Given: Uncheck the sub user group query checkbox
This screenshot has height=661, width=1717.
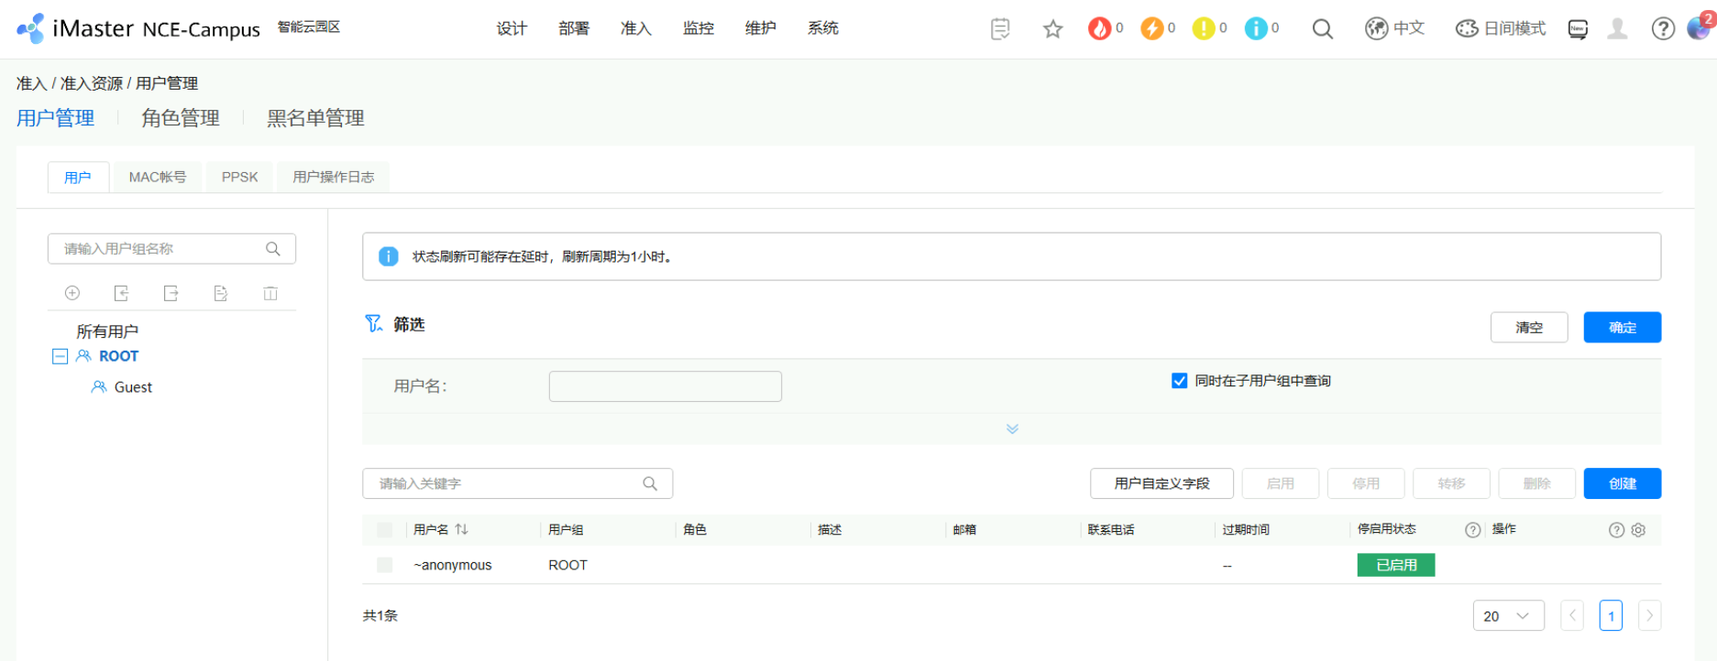Looking at the screenshot, I should (x=1180, y=381).
